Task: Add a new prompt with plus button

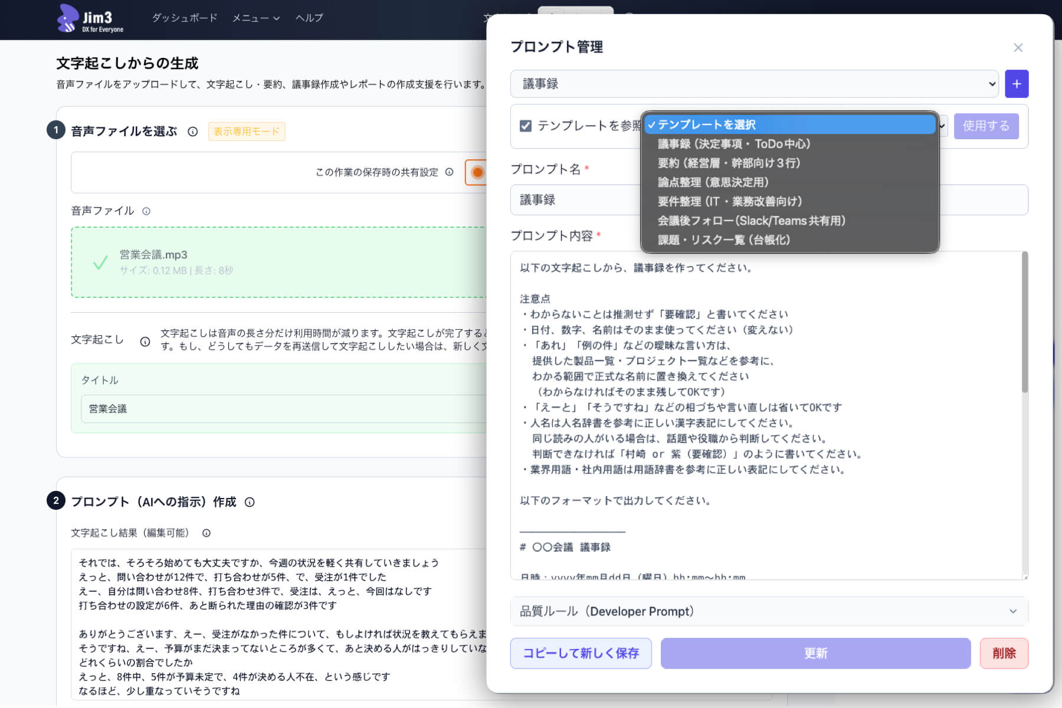Action: coord(1017,84)
